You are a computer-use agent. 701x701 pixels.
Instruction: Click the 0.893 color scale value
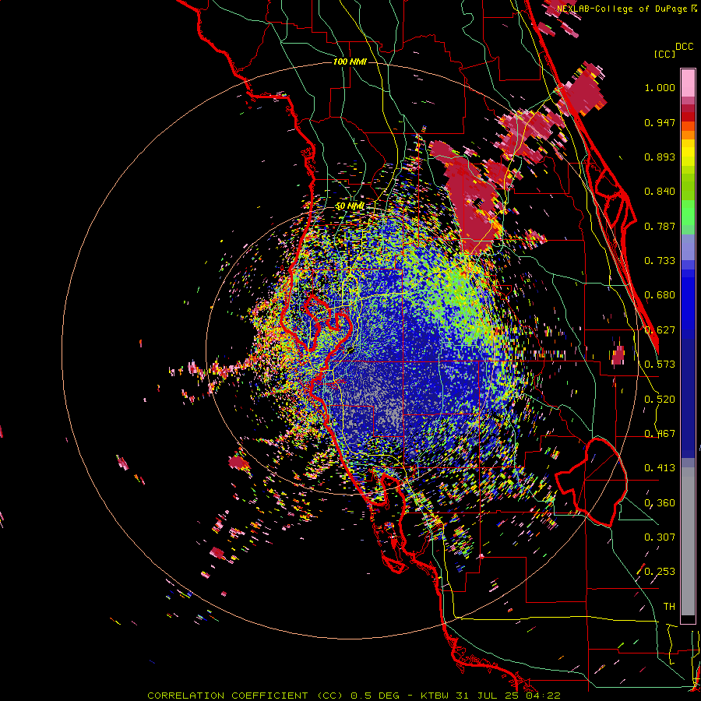660,157
